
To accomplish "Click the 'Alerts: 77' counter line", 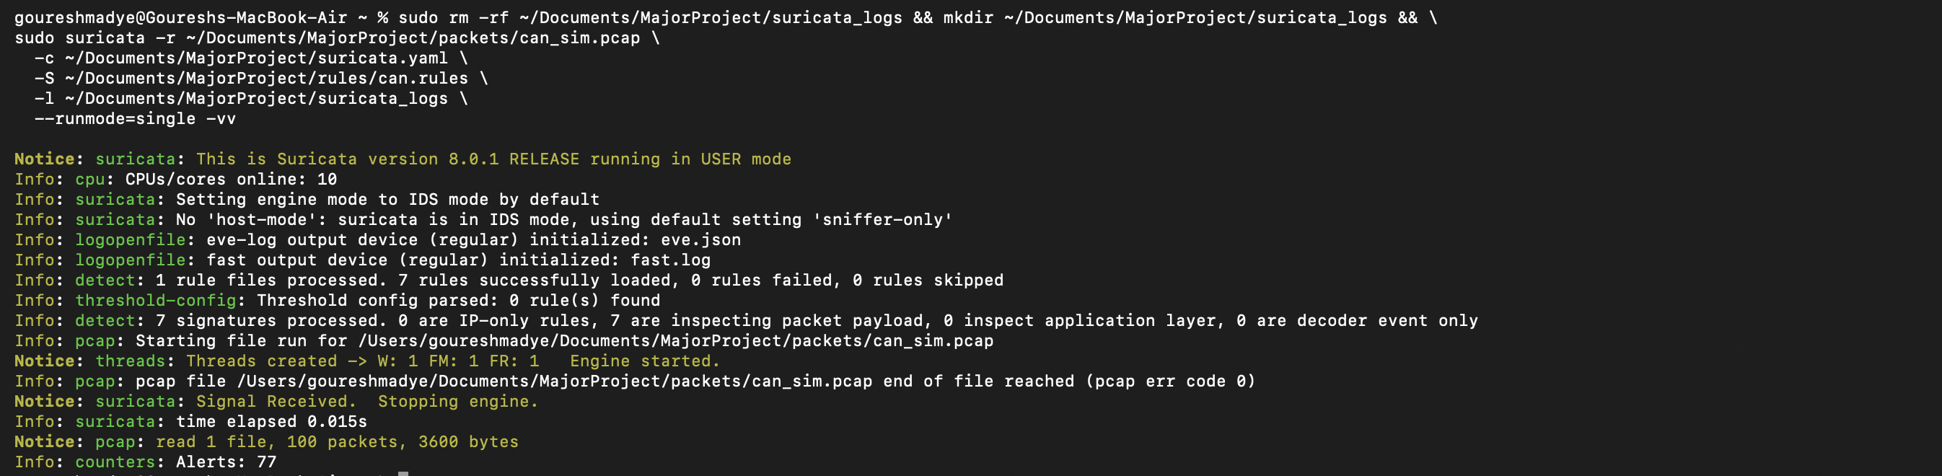I will pyautogui.click(x=227, y=462).
